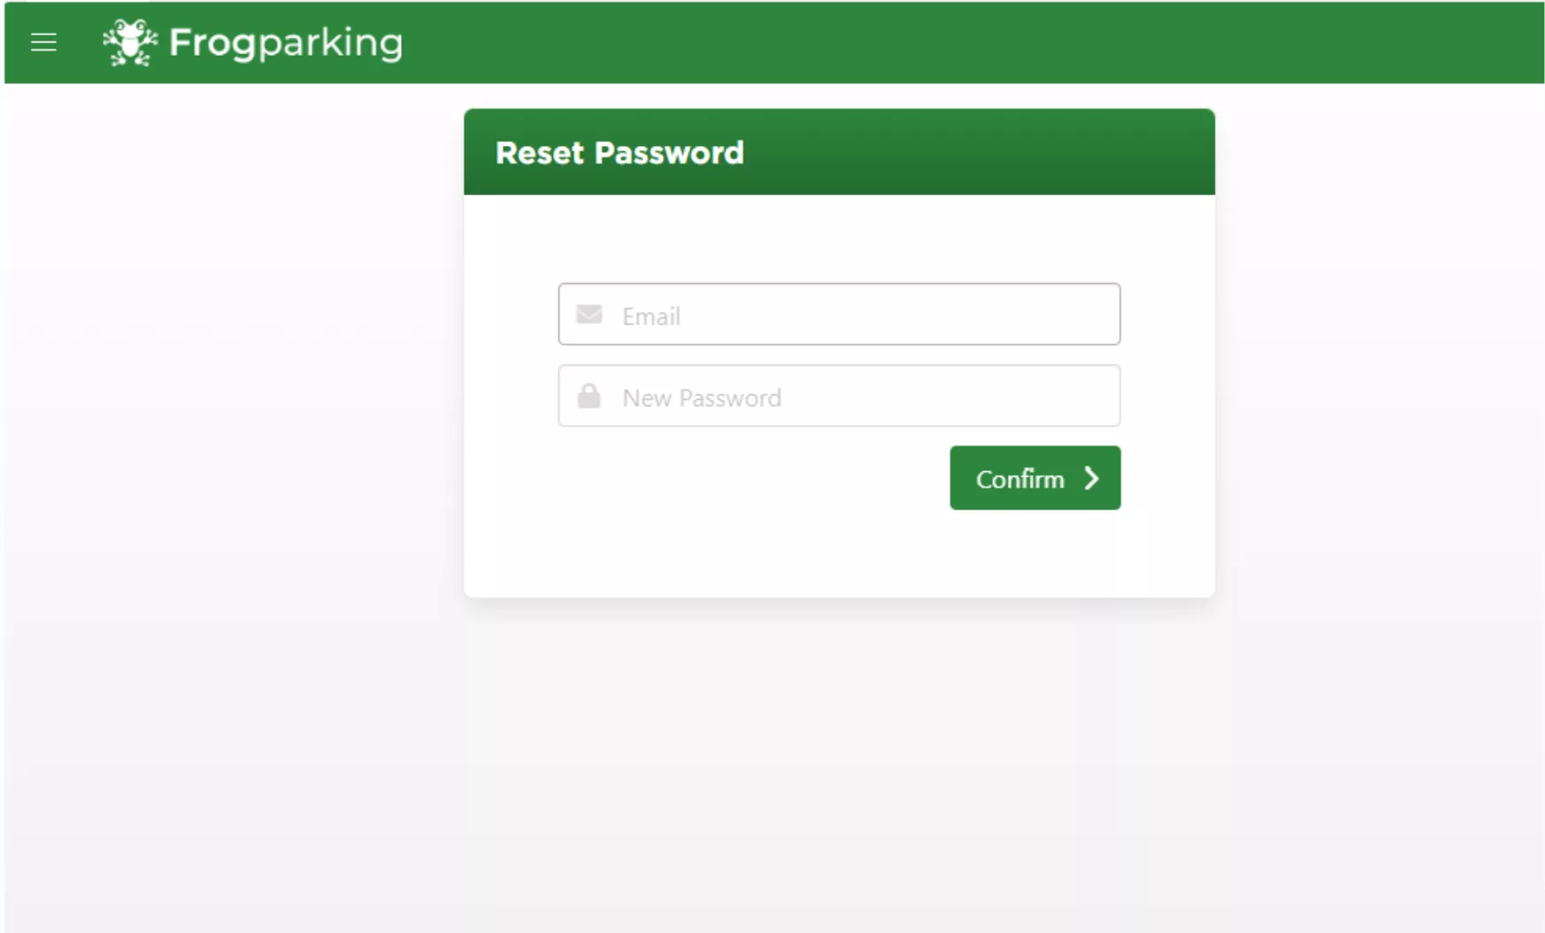Click the Frogparking brand name text
The image size is (1545, 933).
(285, 42)
